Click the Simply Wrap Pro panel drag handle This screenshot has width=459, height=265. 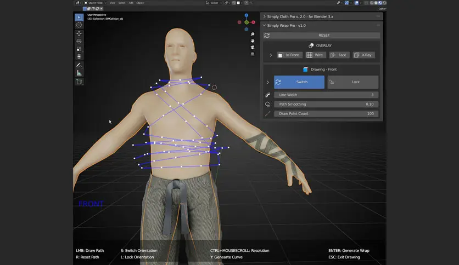[378, 26]
